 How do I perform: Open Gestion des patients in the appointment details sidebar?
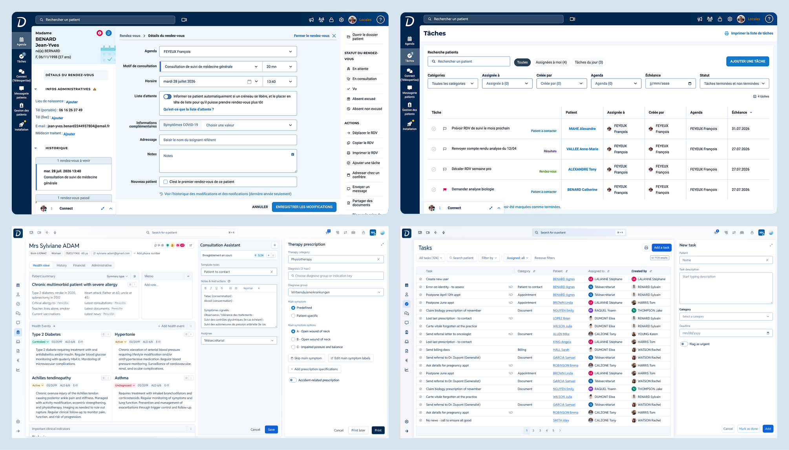coord(22,109)
